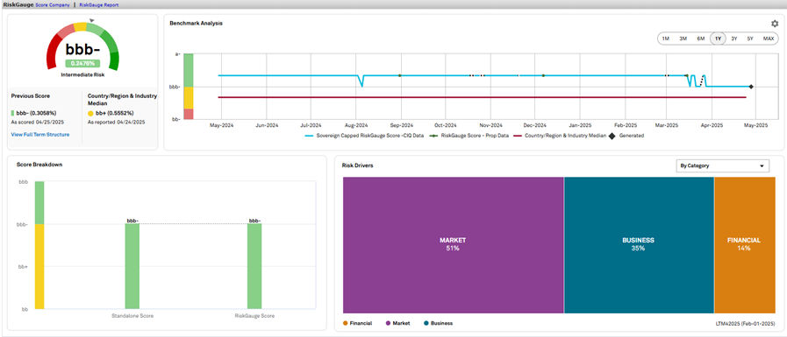Image resolution: width=787 pixels, height=337 pixels.
Task: Toggle Sovereign Capped RiskGauge Score legend
Action: 363,135
